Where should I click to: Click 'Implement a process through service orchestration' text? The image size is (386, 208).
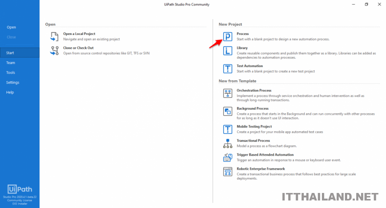[x=300, y=98]
